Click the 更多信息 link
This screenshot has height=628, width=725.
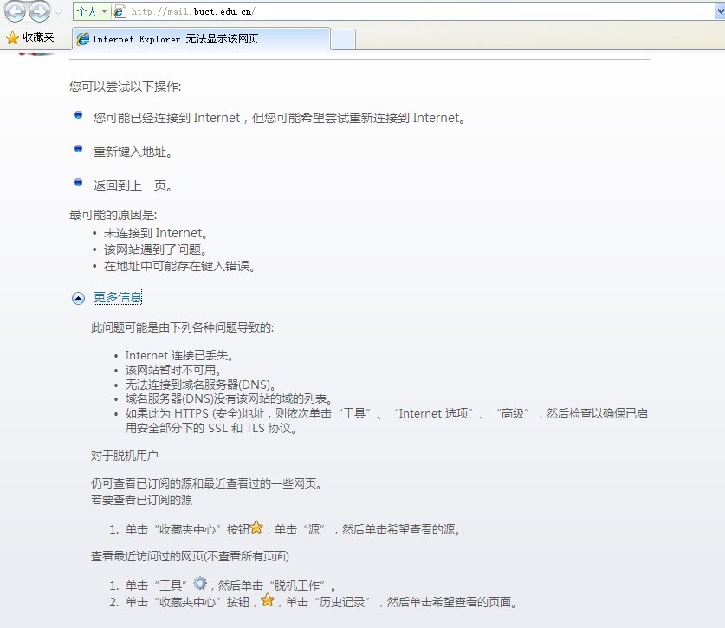point(118,297)
